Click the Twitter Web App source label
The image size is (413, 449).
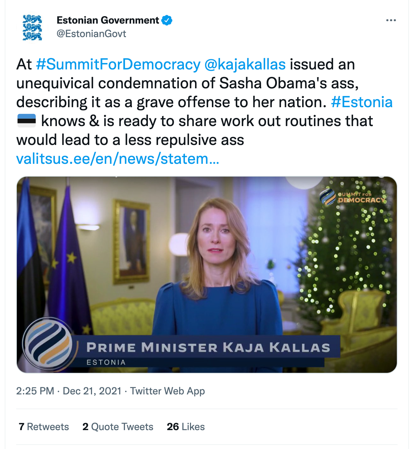(167, 391)
